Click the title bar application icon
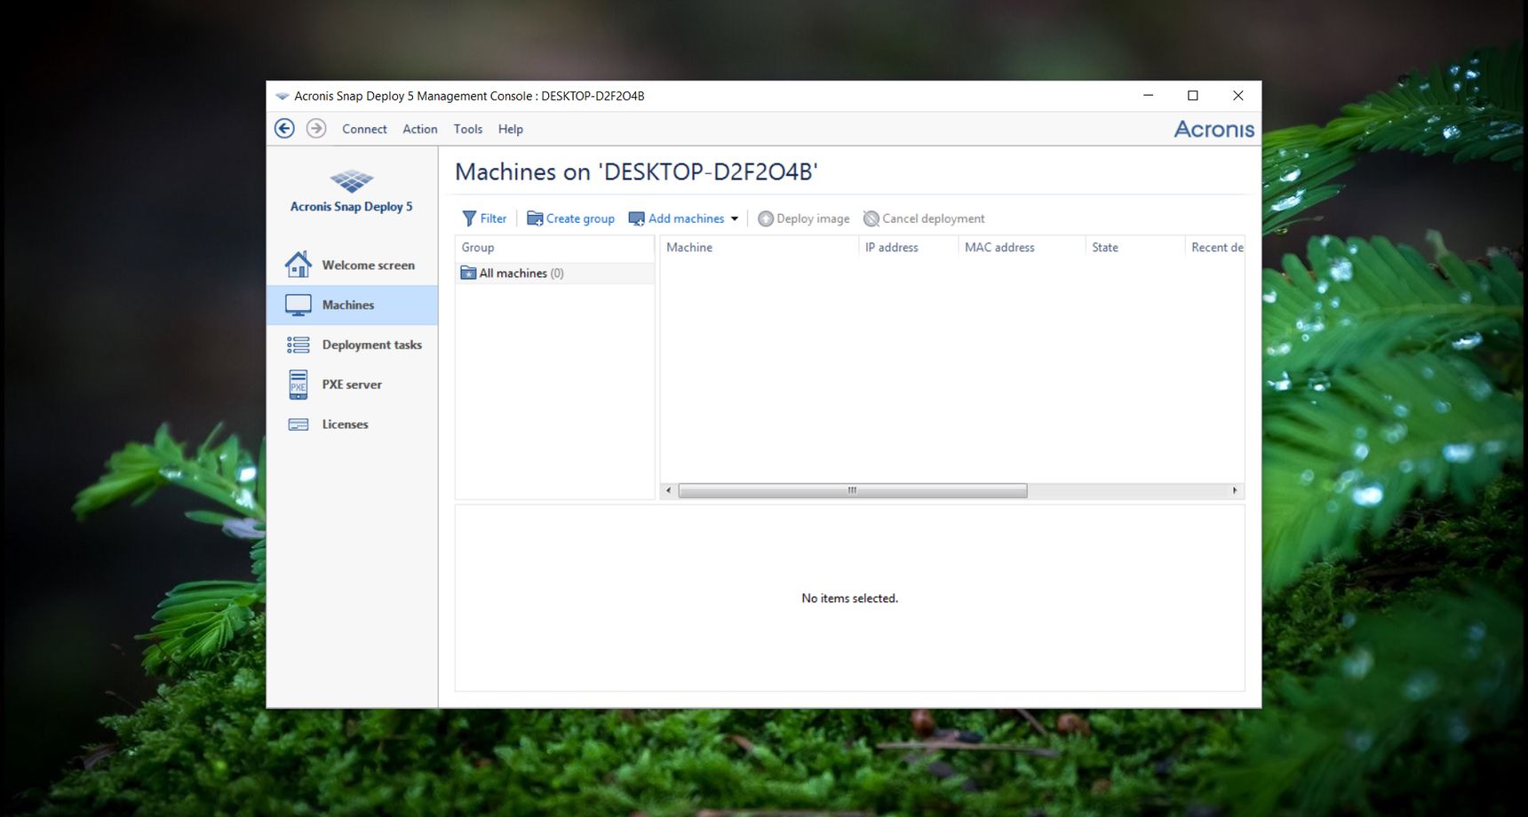1528x817 pixels. coord(283,96)
